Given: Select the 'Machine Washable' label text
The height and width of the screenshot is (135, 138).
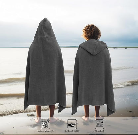Looking at the screenshot, I should pos(45,131).
